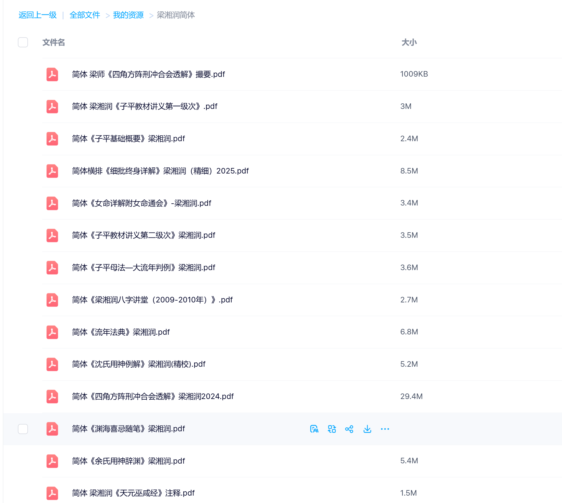Open more options for 渊海喜忌随笔 row
The height and width of the screenshot is (503, 562).
click(385, 429)
